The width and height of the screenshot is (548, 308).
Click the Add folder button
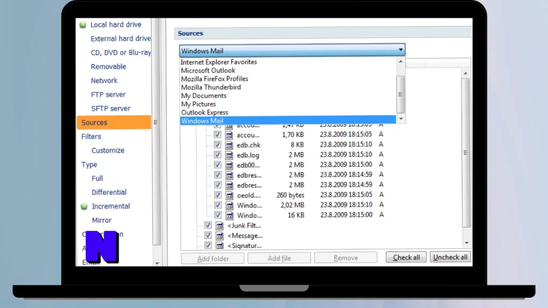click(x=212, y=258)
